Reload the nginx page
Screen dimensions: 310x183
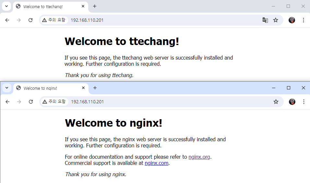coord(31,102)
